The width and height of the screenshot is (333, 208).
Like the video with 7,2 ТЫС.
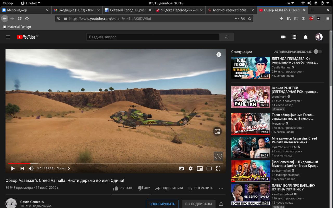(x=123, y=188)
